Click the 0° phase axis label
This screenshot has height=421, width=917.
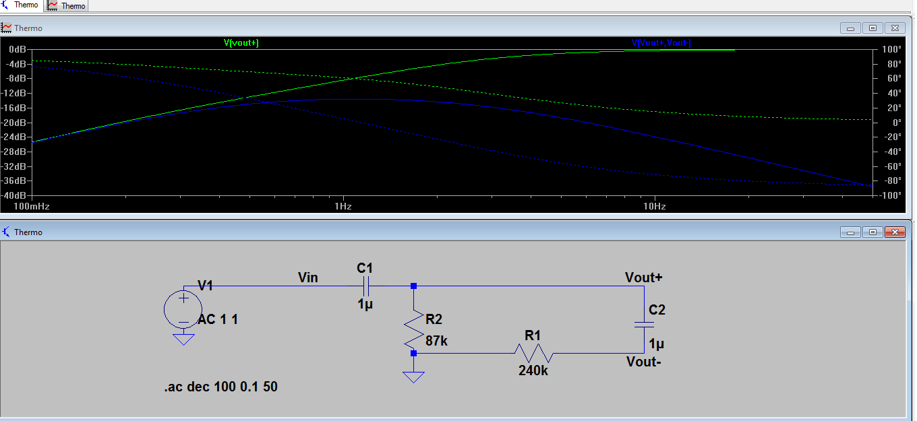coord(895,123)
